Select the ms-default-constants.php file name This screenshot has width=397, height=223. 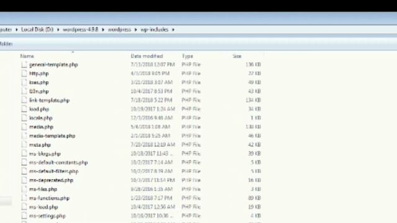pyautogui.click(x=58, y=162)
